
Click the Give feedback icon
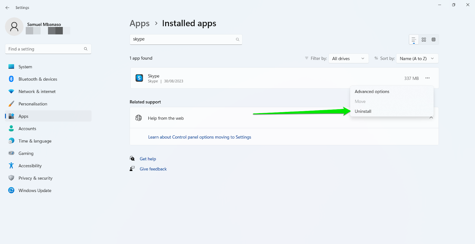coord(132,169)
